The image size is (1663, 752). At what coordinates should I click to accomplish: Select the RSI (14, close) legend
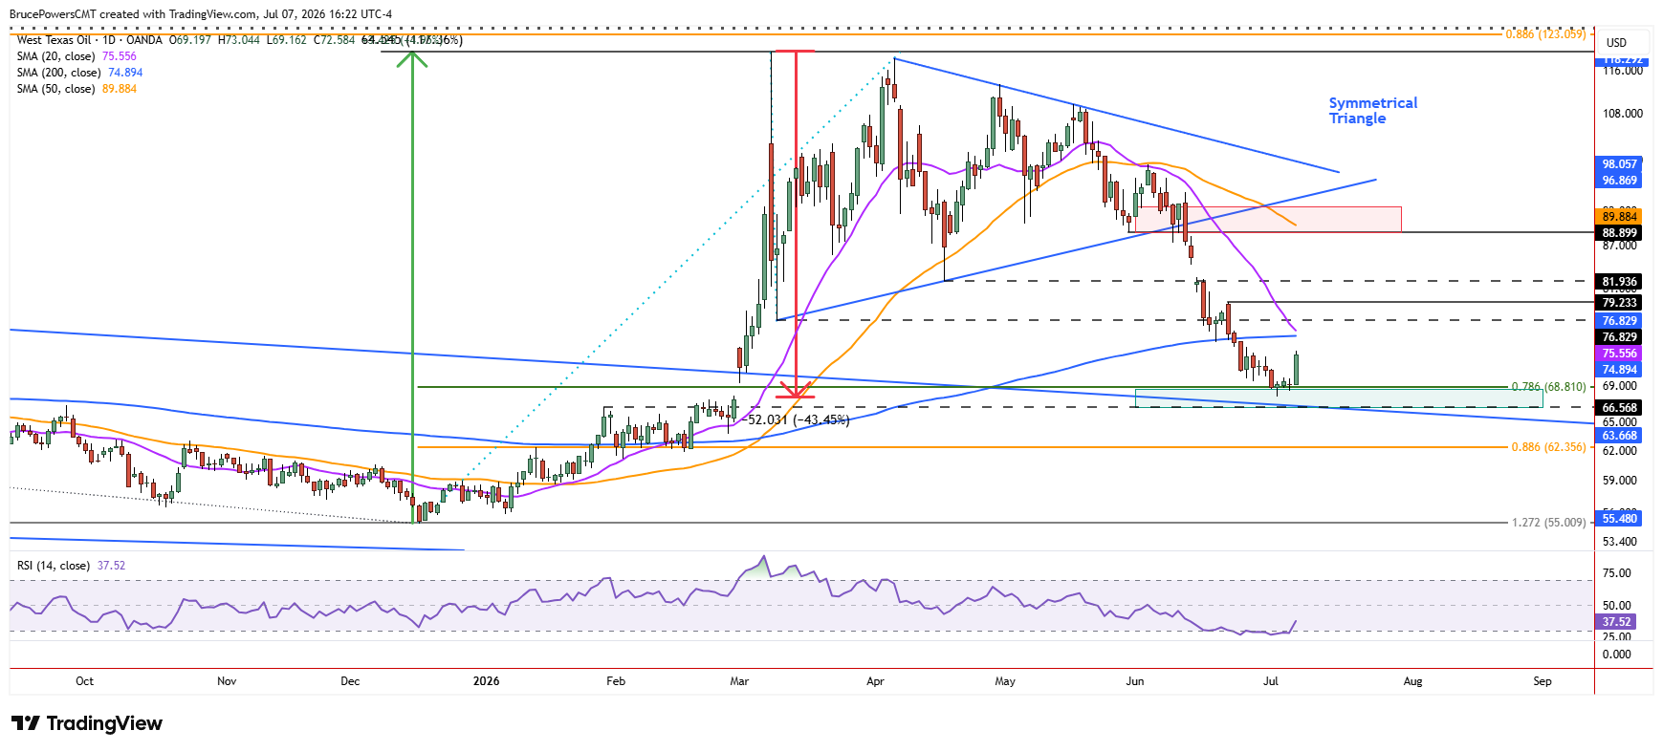pyautogui.click(x=71, y=566)
